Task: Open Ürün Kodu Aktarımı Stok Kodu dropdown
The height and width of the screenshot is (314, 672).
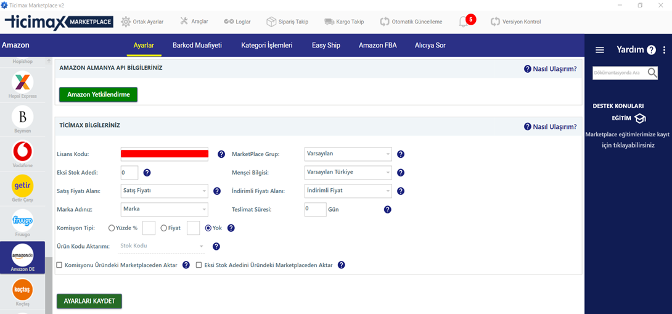Action: (x=162, y=246)
